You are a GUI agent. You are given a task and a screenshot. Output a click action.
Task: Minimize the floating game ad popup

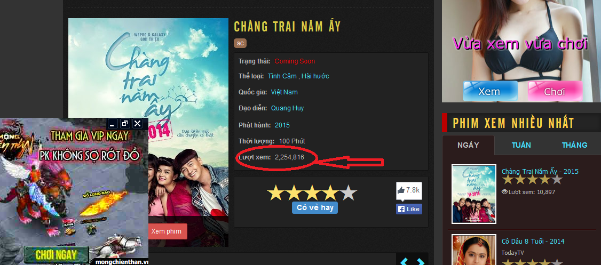click(112, 123)
